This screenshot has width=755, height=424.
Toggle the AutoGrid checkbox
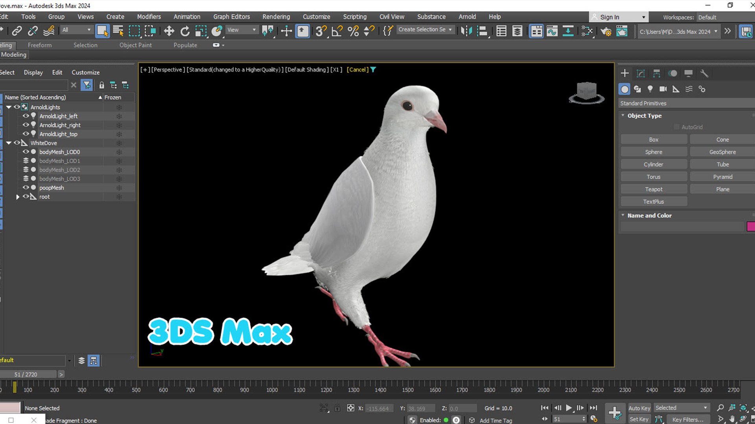pyautogui.click(x=676, y=127)
